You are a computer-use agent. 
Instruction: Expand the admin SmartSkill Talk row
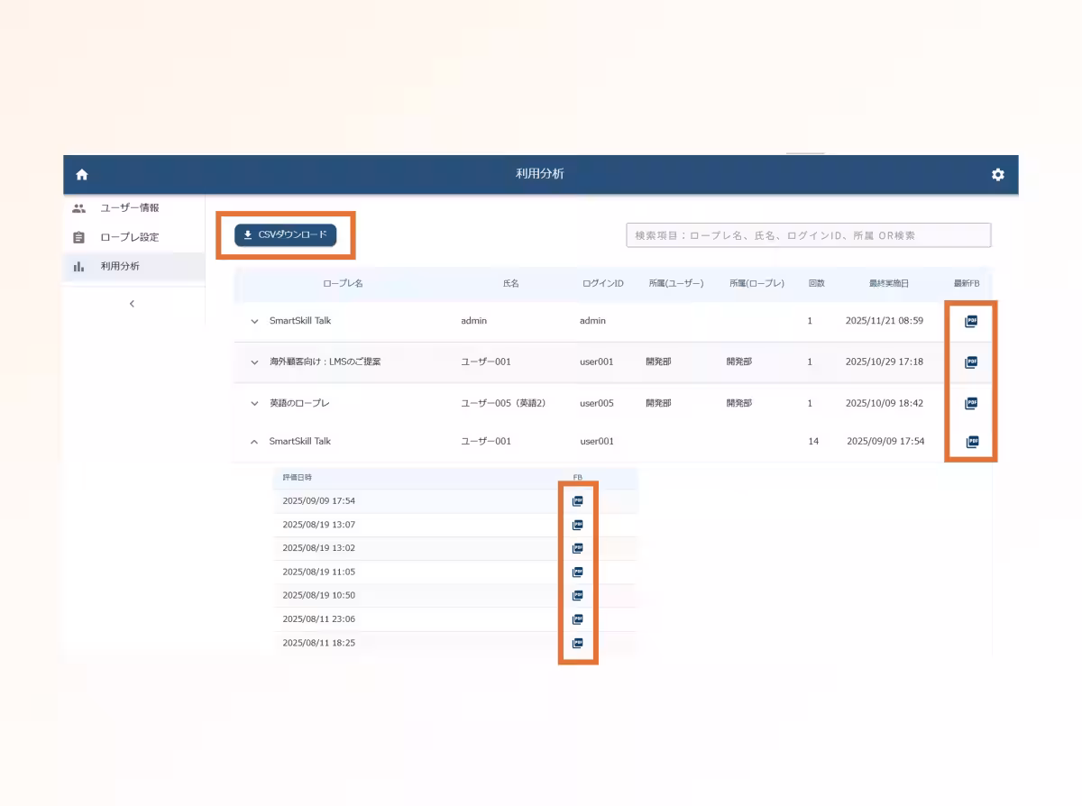point(254,321)
